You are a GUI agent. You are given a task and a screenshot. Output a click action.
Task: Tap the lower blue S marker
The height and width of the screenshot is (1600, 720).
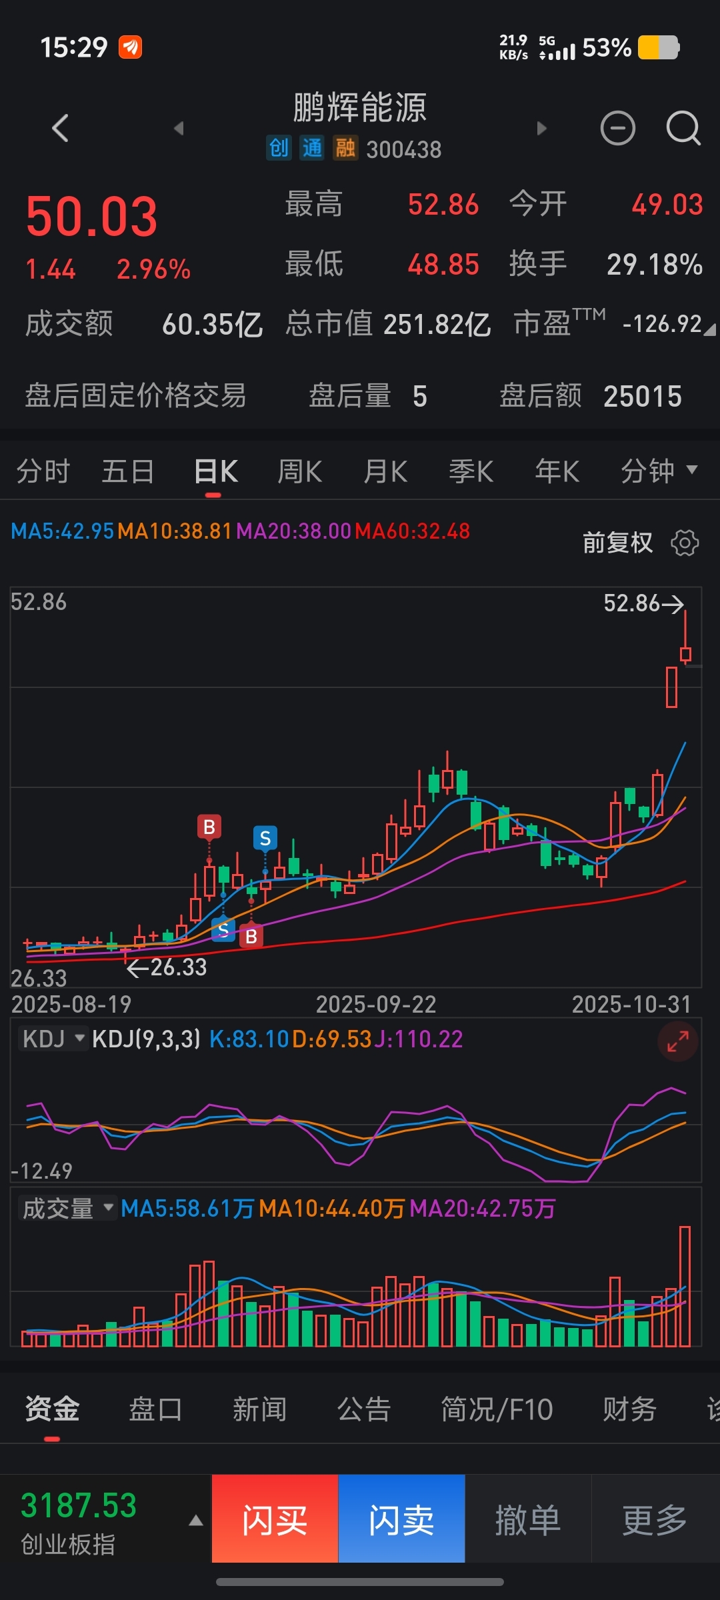tap(223, 929)
